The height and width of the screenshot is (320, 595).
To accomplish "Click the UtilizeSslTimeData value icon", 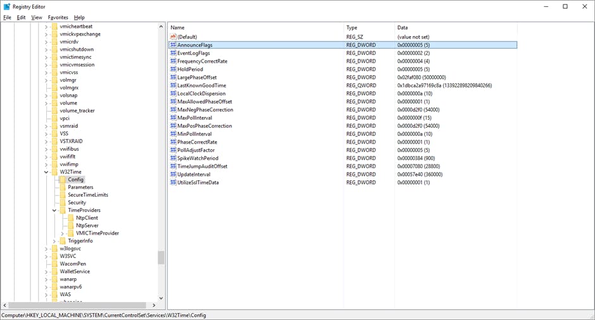I will (x=173, y=182).
